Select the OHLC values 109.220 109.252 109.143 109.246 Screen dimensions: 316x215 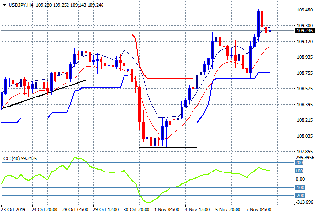[70, 5]
